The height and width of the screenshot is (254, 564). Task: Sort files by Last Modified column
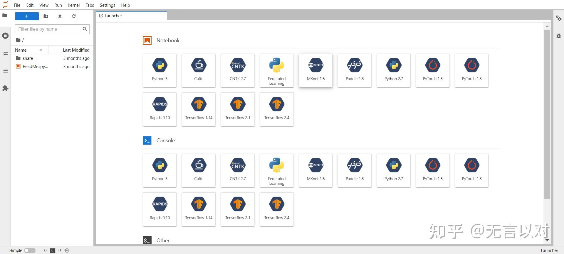tap(71, 50)
